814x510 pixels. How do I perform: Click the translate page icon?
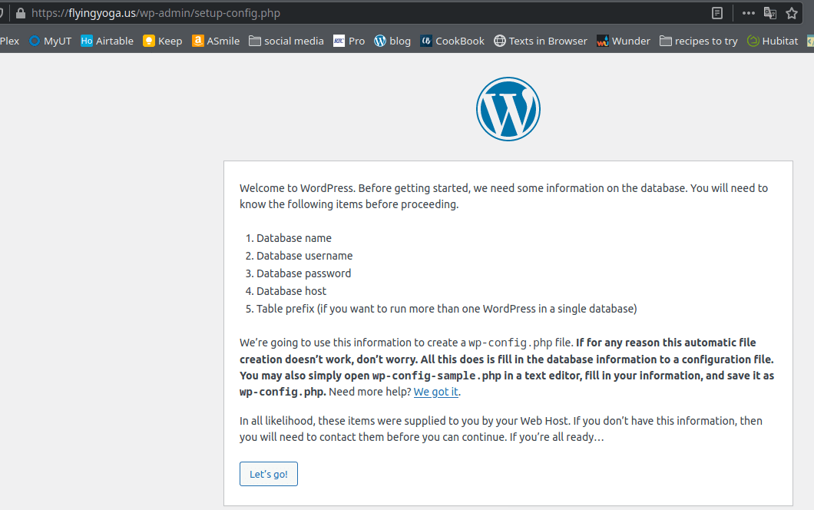click(x=770, y=13)
